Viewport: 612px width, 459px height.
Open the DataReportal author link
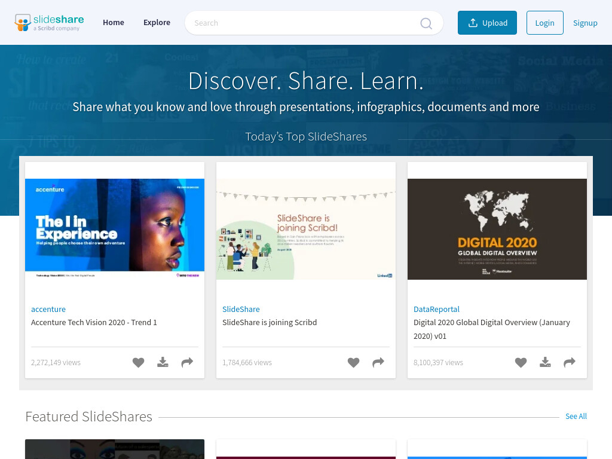click(x=436, y=309)
